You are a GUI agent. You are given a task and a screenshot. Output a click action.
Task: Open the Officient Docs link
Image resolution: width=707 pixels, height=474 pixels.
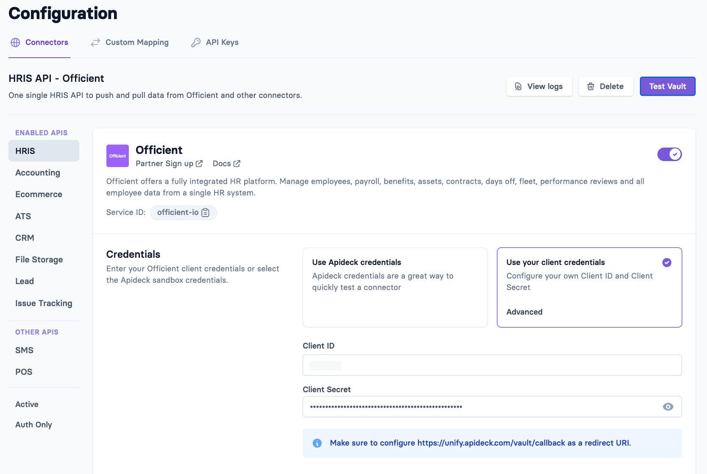click(226, 163)
